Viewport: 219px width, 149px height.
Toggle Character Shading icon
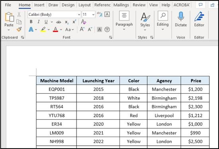click(99, 29)
